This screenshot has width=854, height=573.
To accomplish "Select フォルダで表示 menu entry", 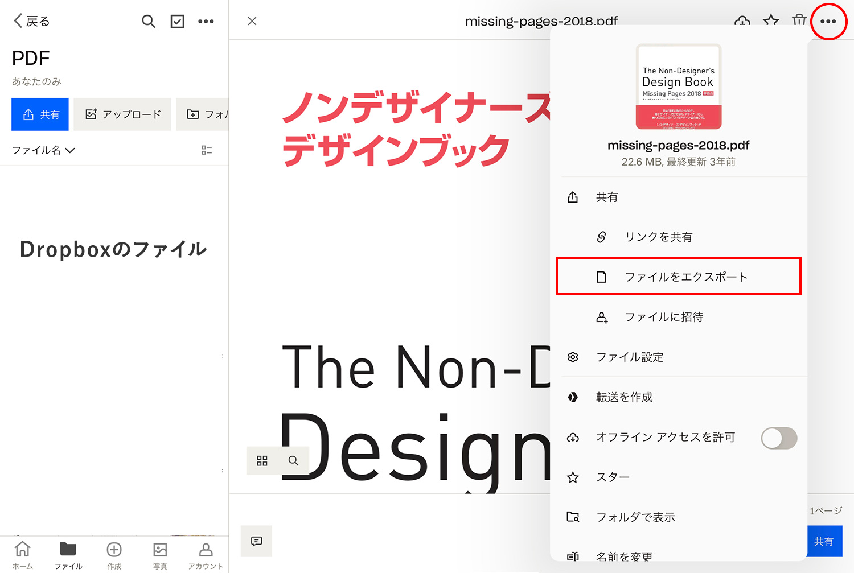I will (x=679, y=517).
